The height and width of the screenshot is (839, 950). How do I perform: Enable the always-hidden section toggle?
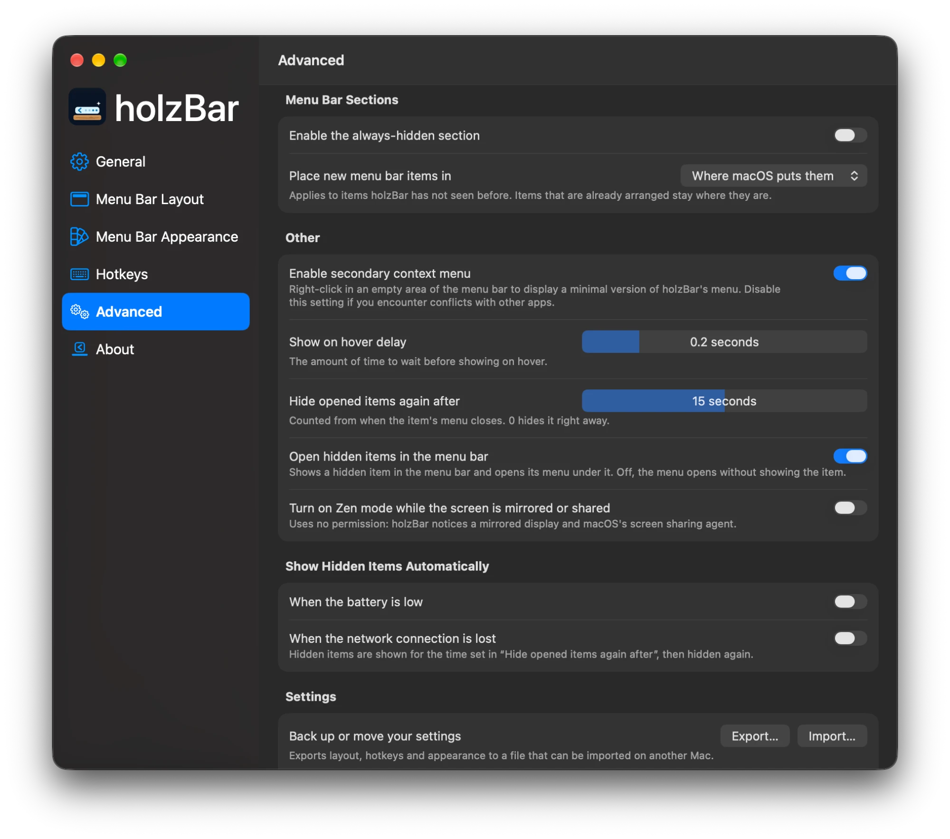(850, 136)
